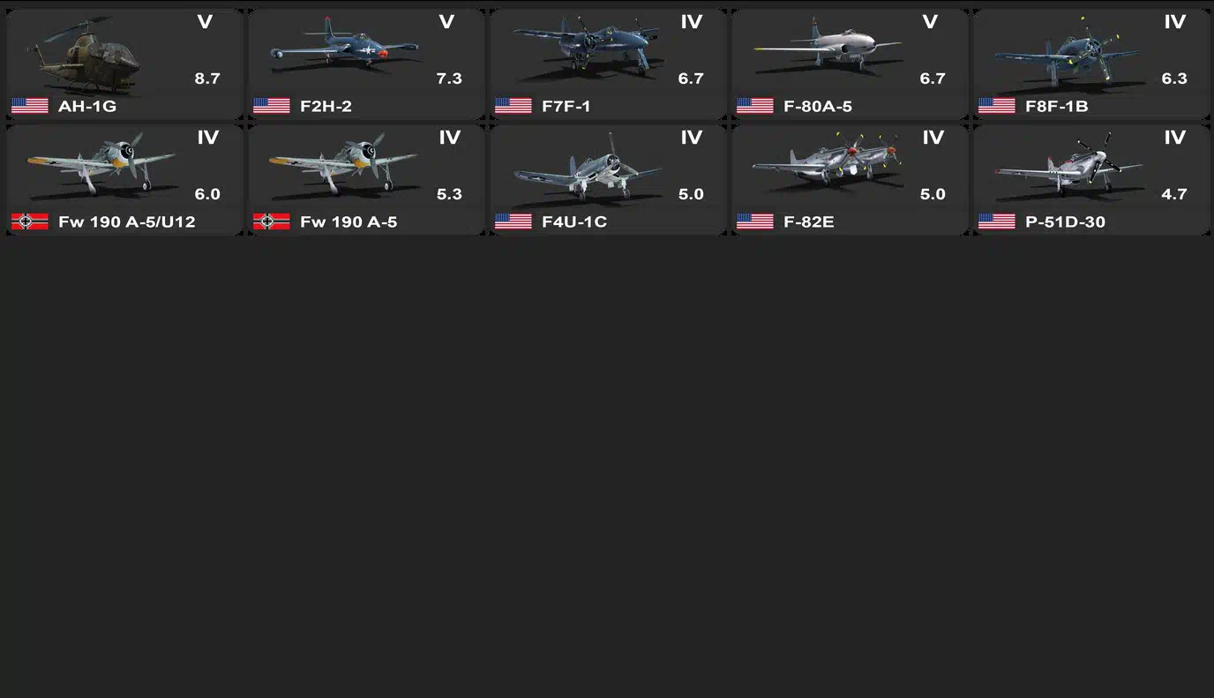Select the AH-1G helicopter image
The image size is (1214, 698).
tap(82, 55)
